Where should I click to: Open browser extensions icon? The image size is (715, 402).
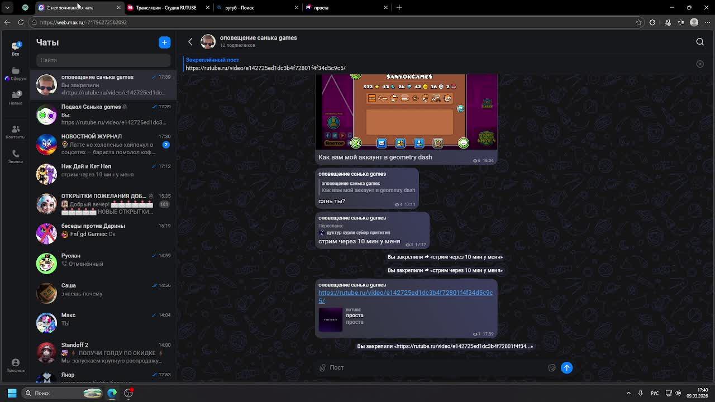[x=652, y=22]
